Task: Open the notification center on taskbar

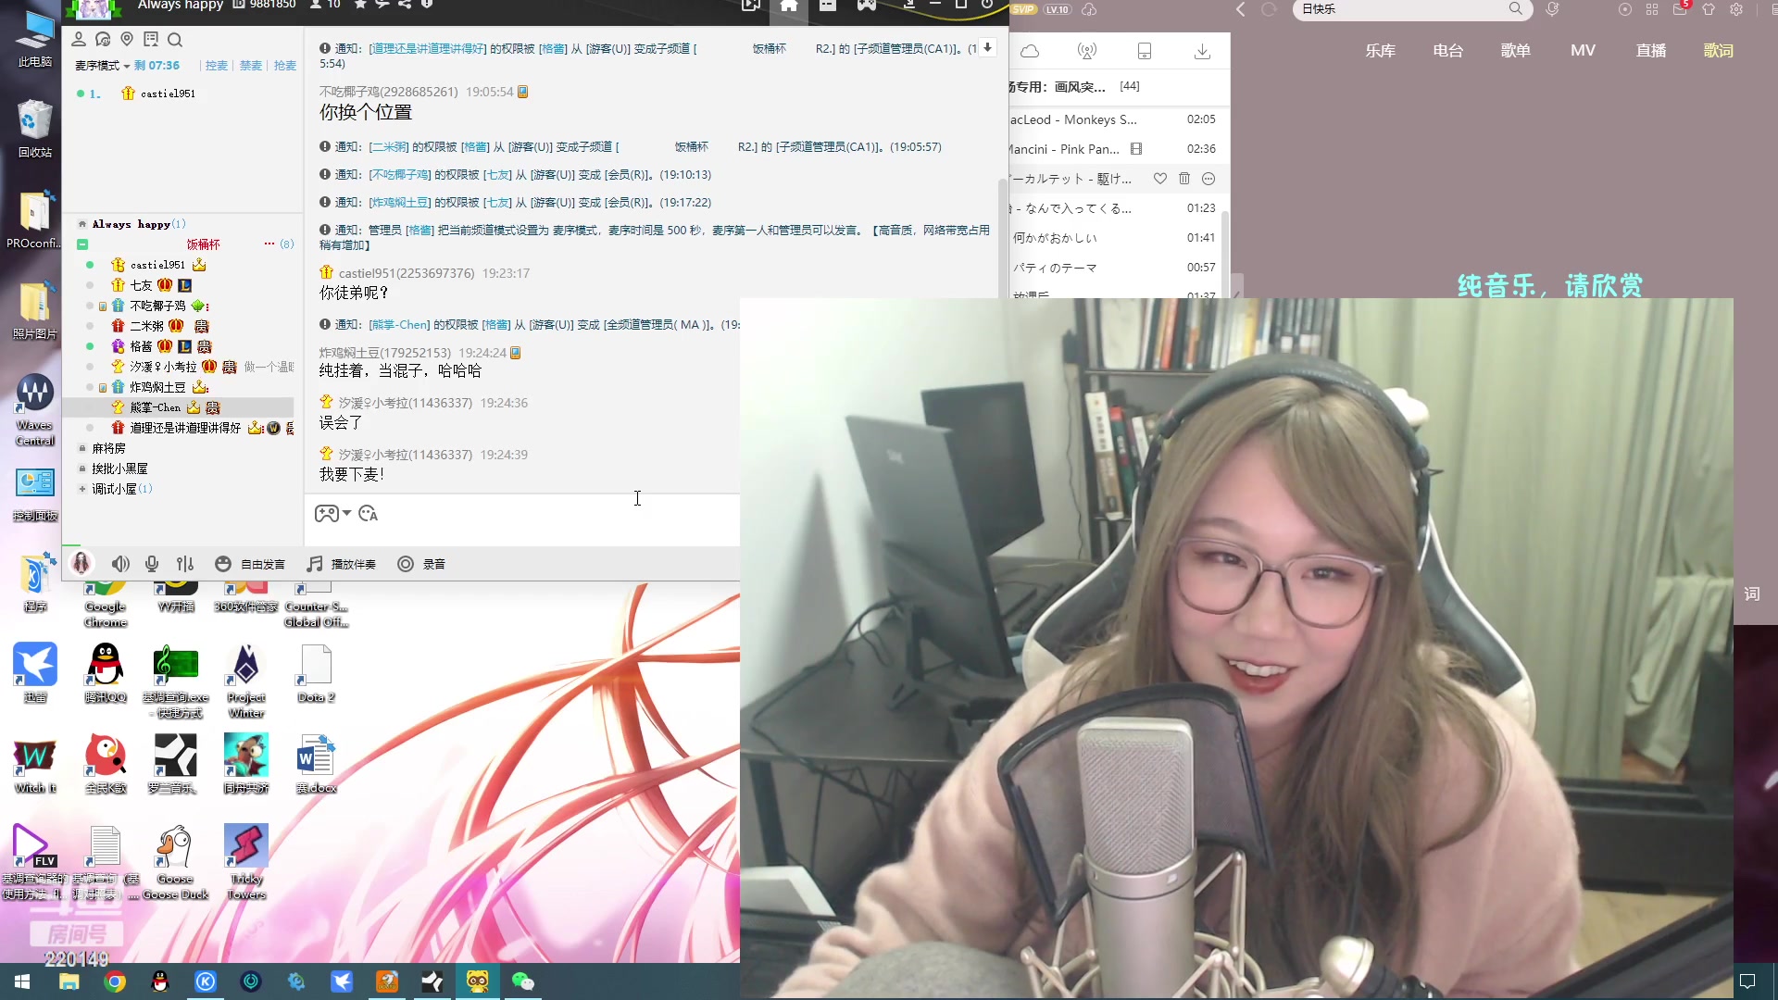Action: tap(1747, 981)
